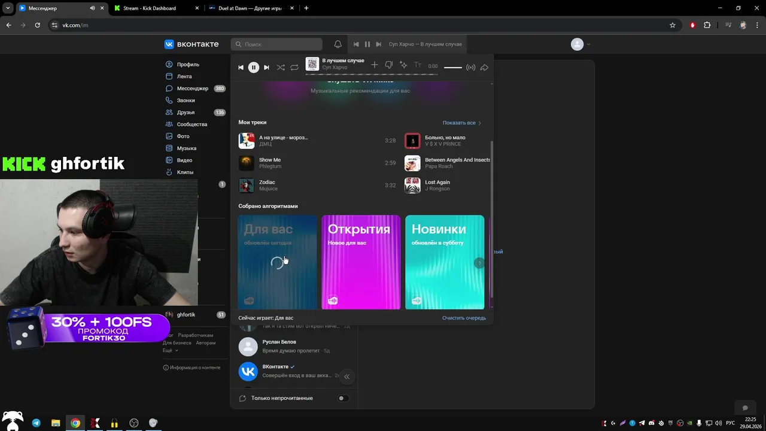766x431 pixels.
Task: Share the current track
Action: pos(484,67)
